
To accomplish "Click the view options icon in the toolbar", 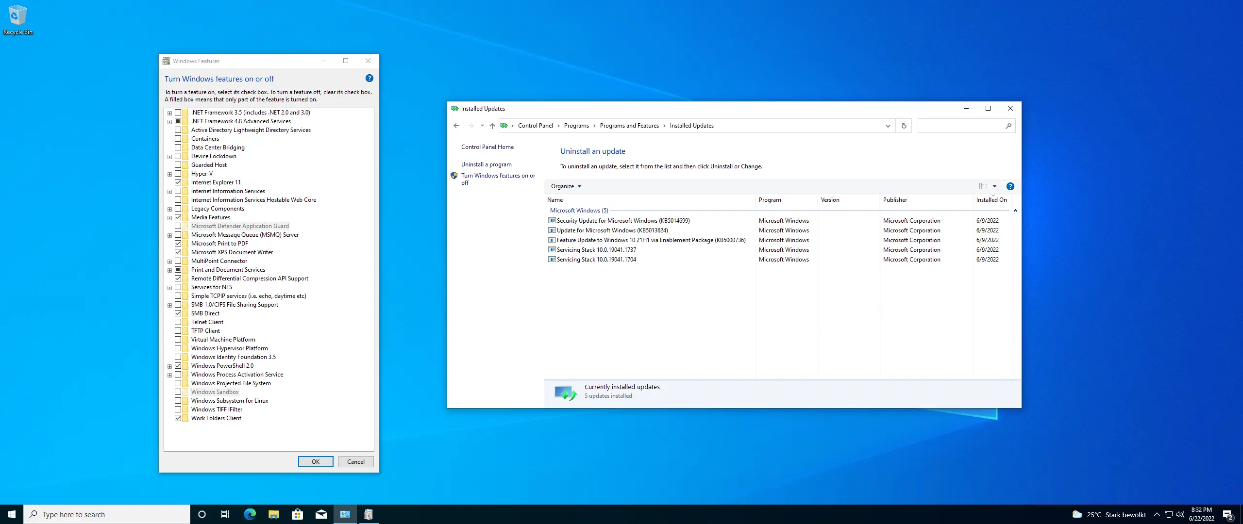I will pos(983,186).
